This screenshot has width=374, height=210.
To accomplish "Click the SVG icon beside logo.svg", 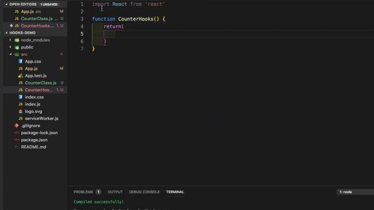I will 20,111.
